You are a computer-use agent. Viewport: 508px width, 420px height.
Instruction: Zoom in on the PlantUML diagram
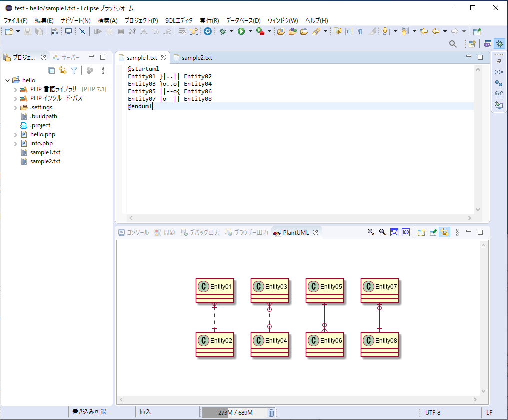click(371, 232)
